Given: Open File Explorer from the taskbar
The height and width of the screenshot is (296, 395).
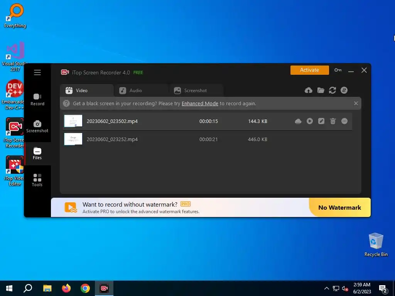Looking at the screenshot, I should click(x=47, y=288).
